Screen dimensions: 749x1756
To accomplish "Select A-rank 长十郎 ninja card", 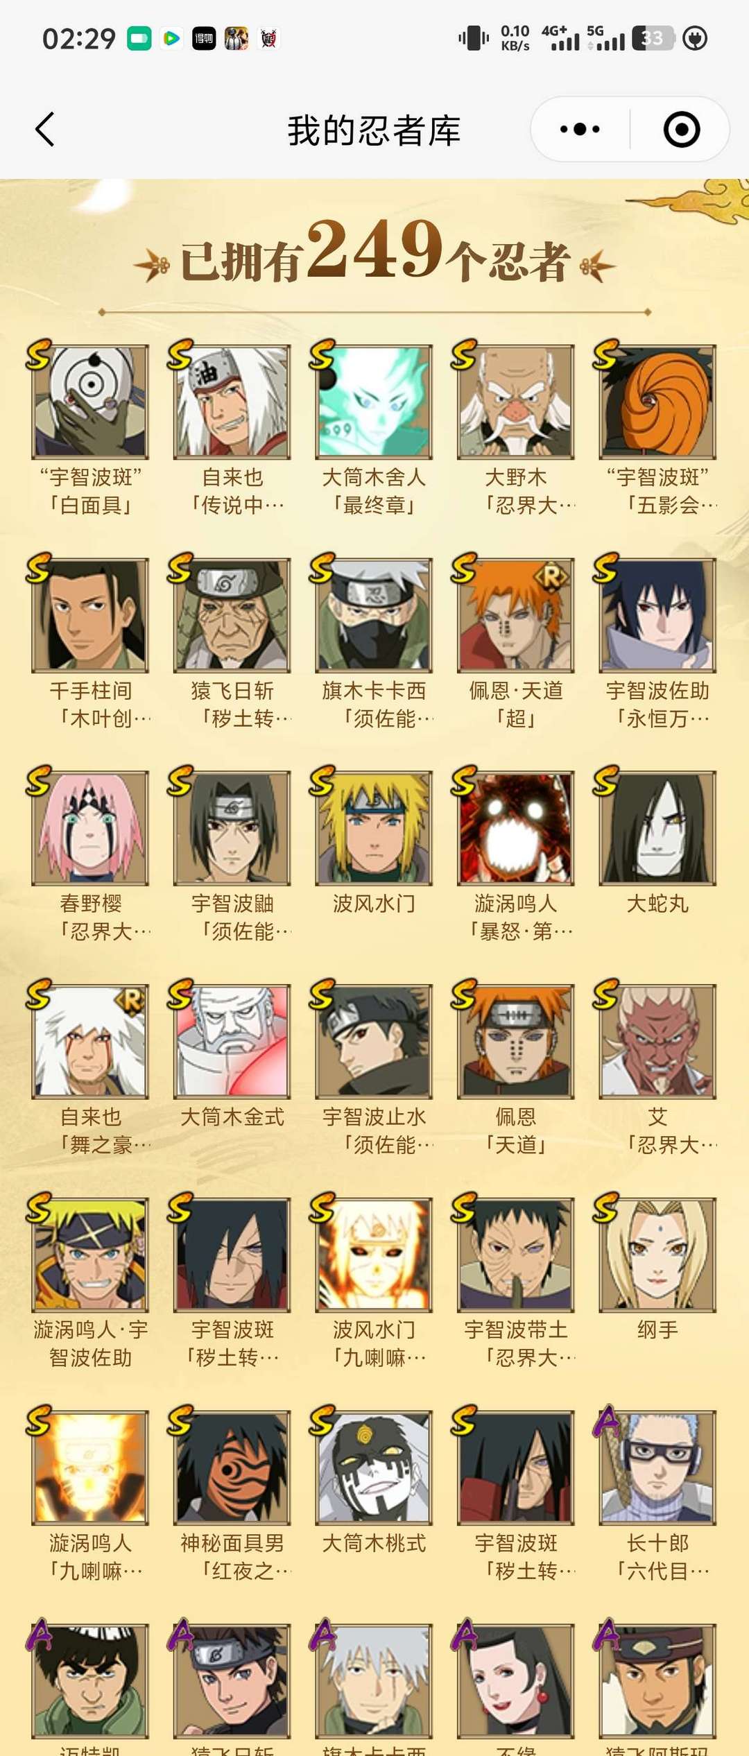I will (x=657, y=1467).
